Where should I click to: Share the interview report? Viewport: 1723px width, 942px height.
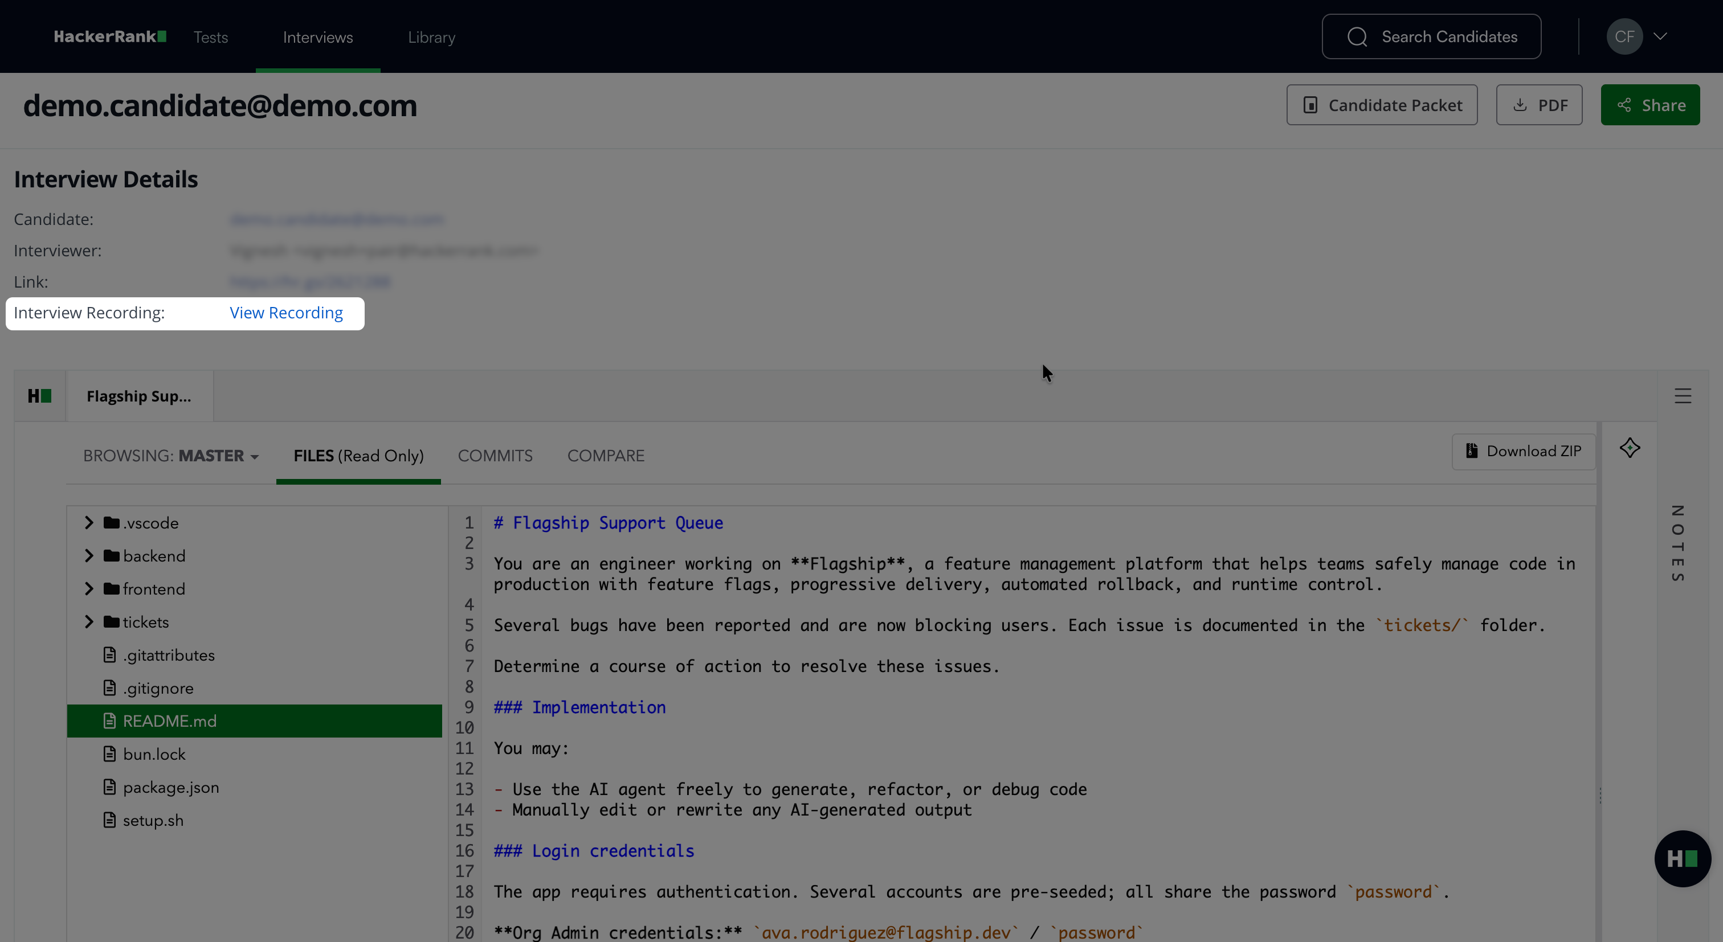[x=1650, y=105]
